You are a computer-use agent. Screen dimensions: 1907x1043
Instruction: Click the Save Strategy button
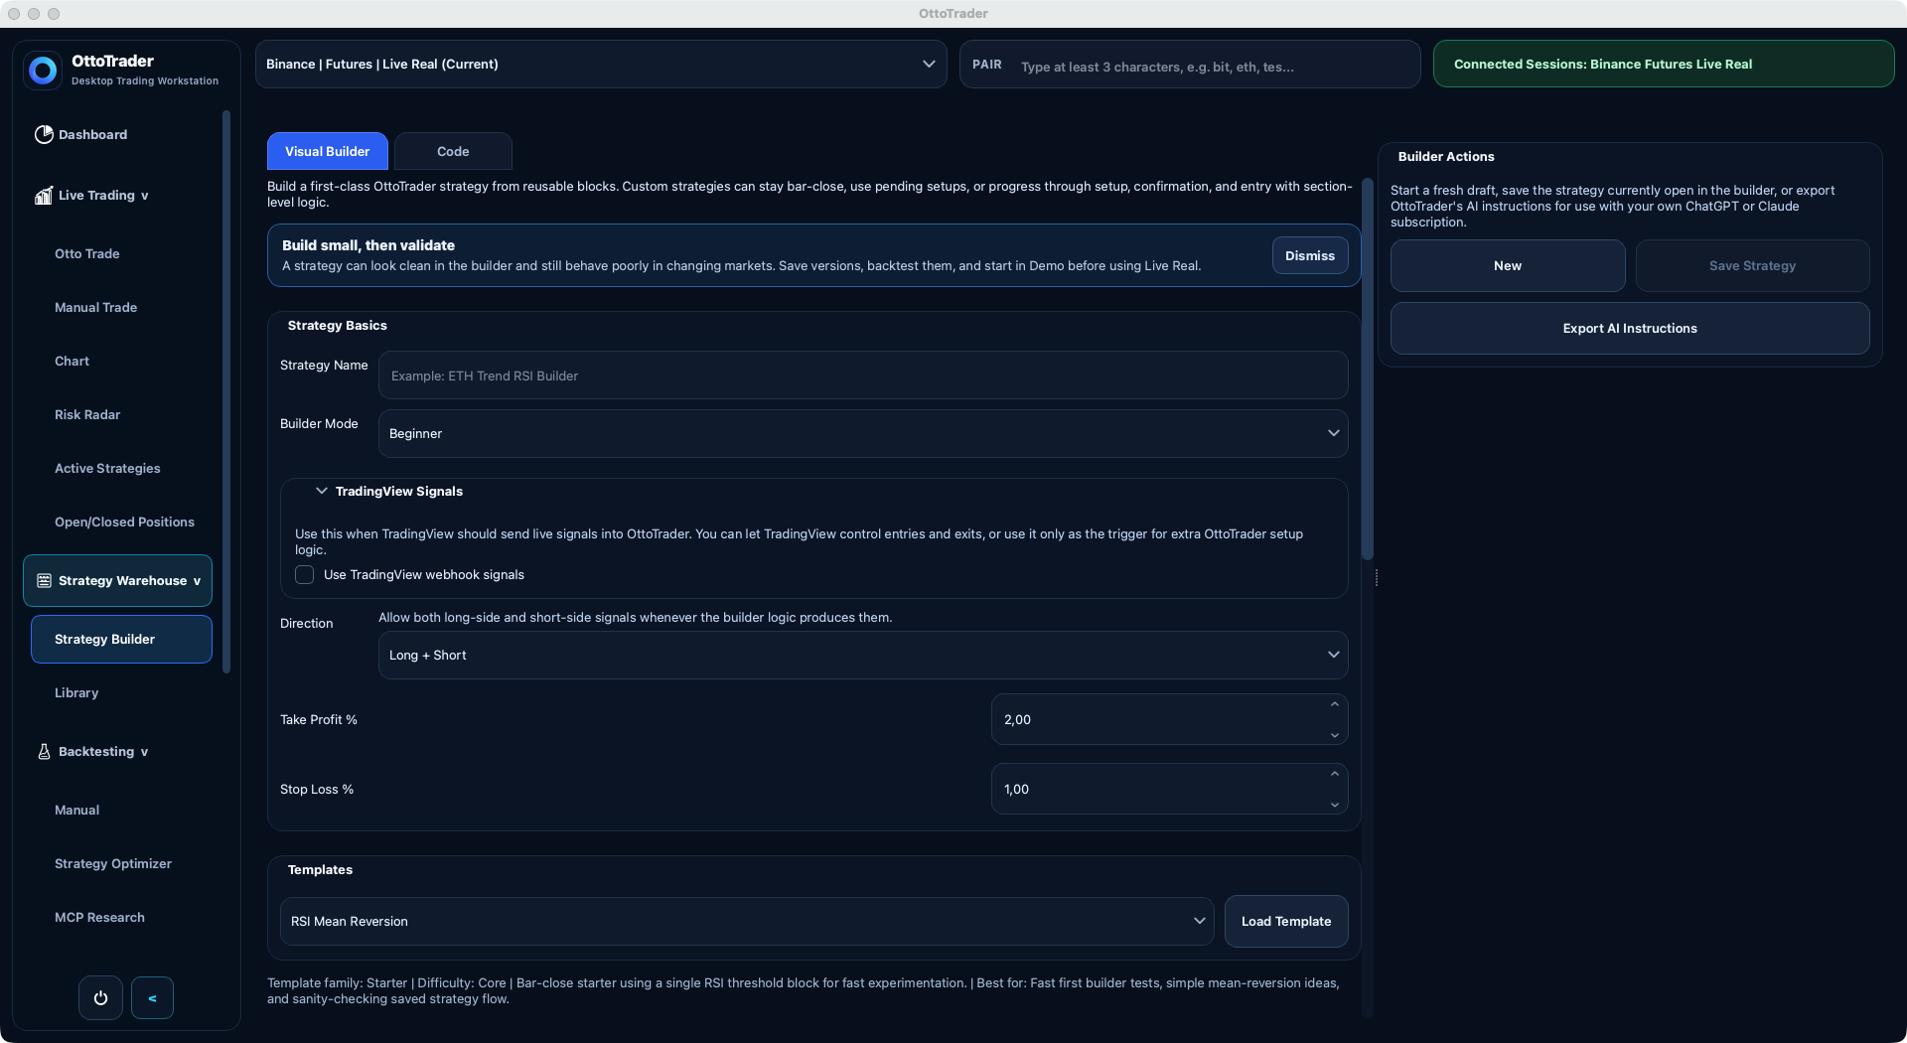pos(1752,266)
